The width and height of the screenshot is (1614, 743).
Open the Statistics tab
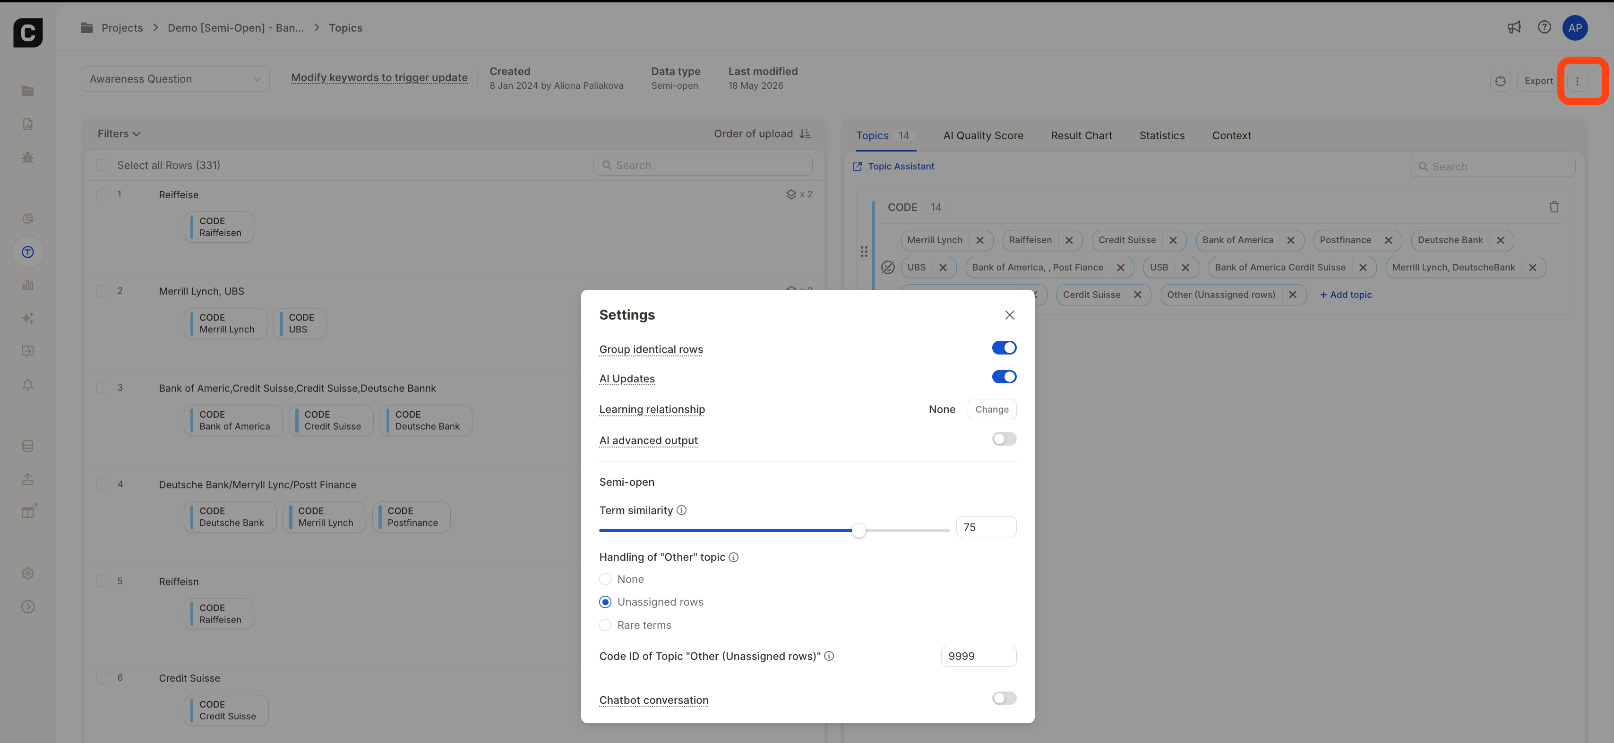[x=1162, y=136]
